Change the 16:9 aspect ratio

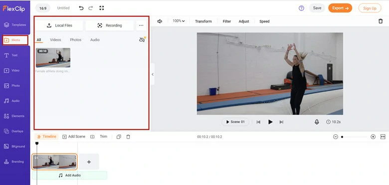pos(43,8)
